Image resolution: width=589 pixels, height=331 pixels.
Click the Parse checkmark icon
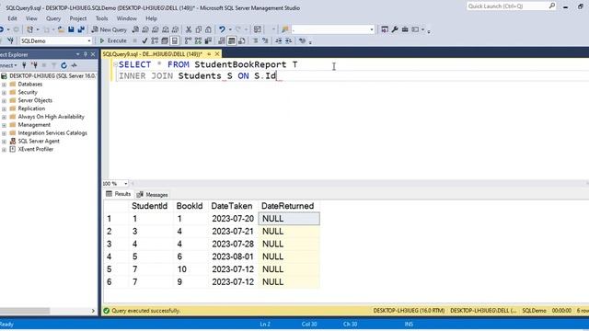[x=144, y=40]
